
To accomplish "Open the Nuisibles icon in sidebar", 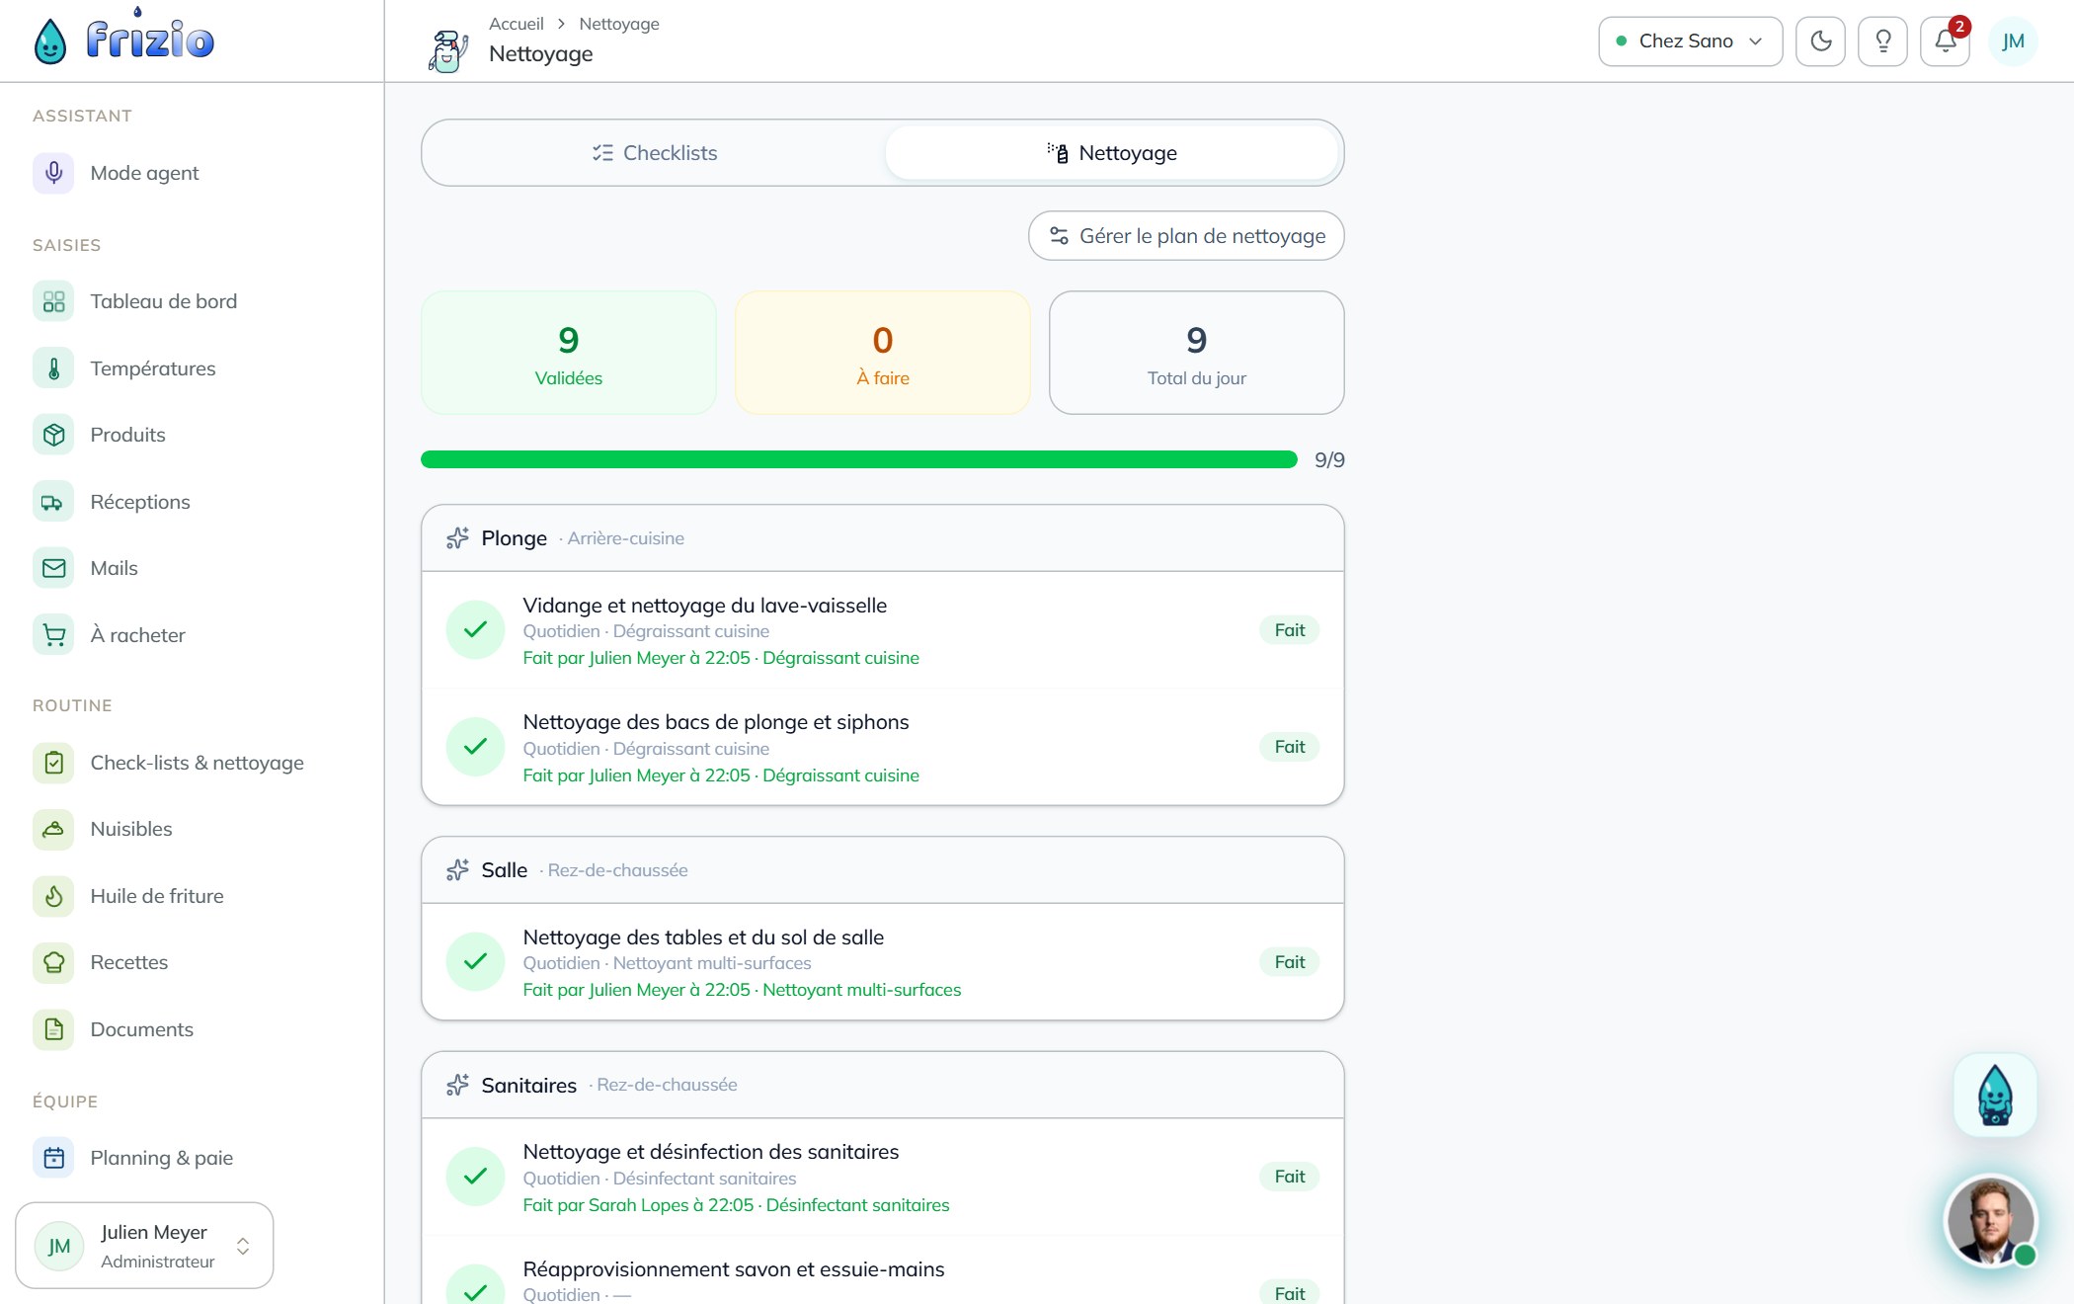I will click(x=53, y=829).
